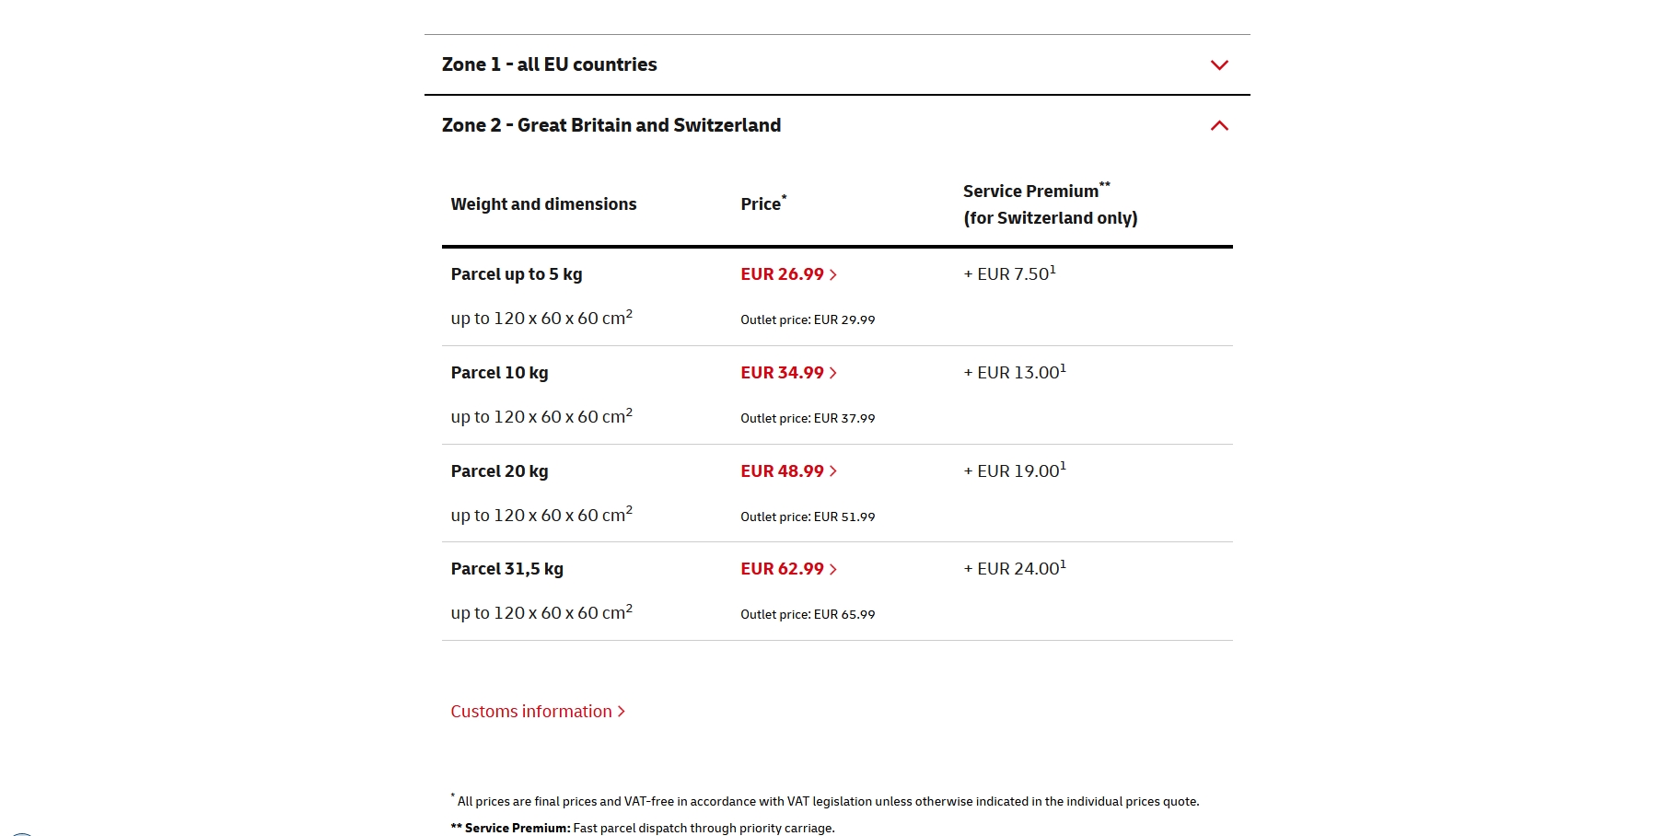The height and width of the screenshot is (836, 1675).
Task: Click 'Zone 2 - Great Britain and Switzerland' title
Action: click(x=611, y=125)
